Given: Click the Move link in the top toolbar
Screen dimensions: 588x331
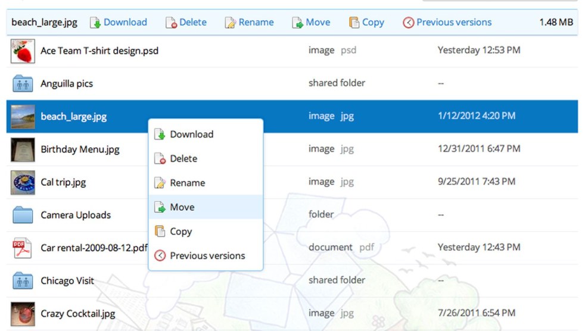Looking at the screenshot, I should coord(318,23).
